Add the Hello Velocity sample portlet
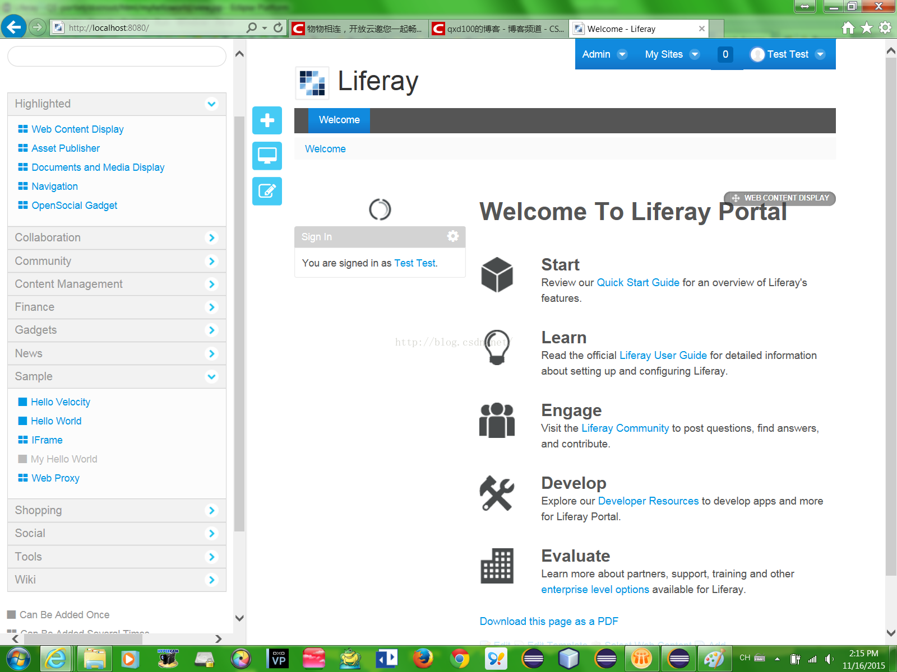Viewport: 897px width, 672px height. pos(61,402)
